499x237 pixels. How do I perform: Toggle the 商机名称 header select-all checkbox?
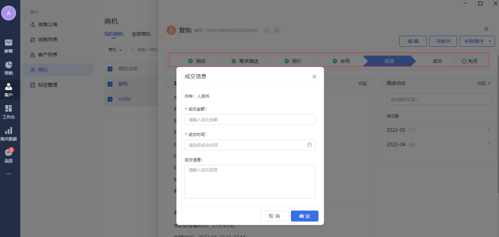tap(110, 69)
